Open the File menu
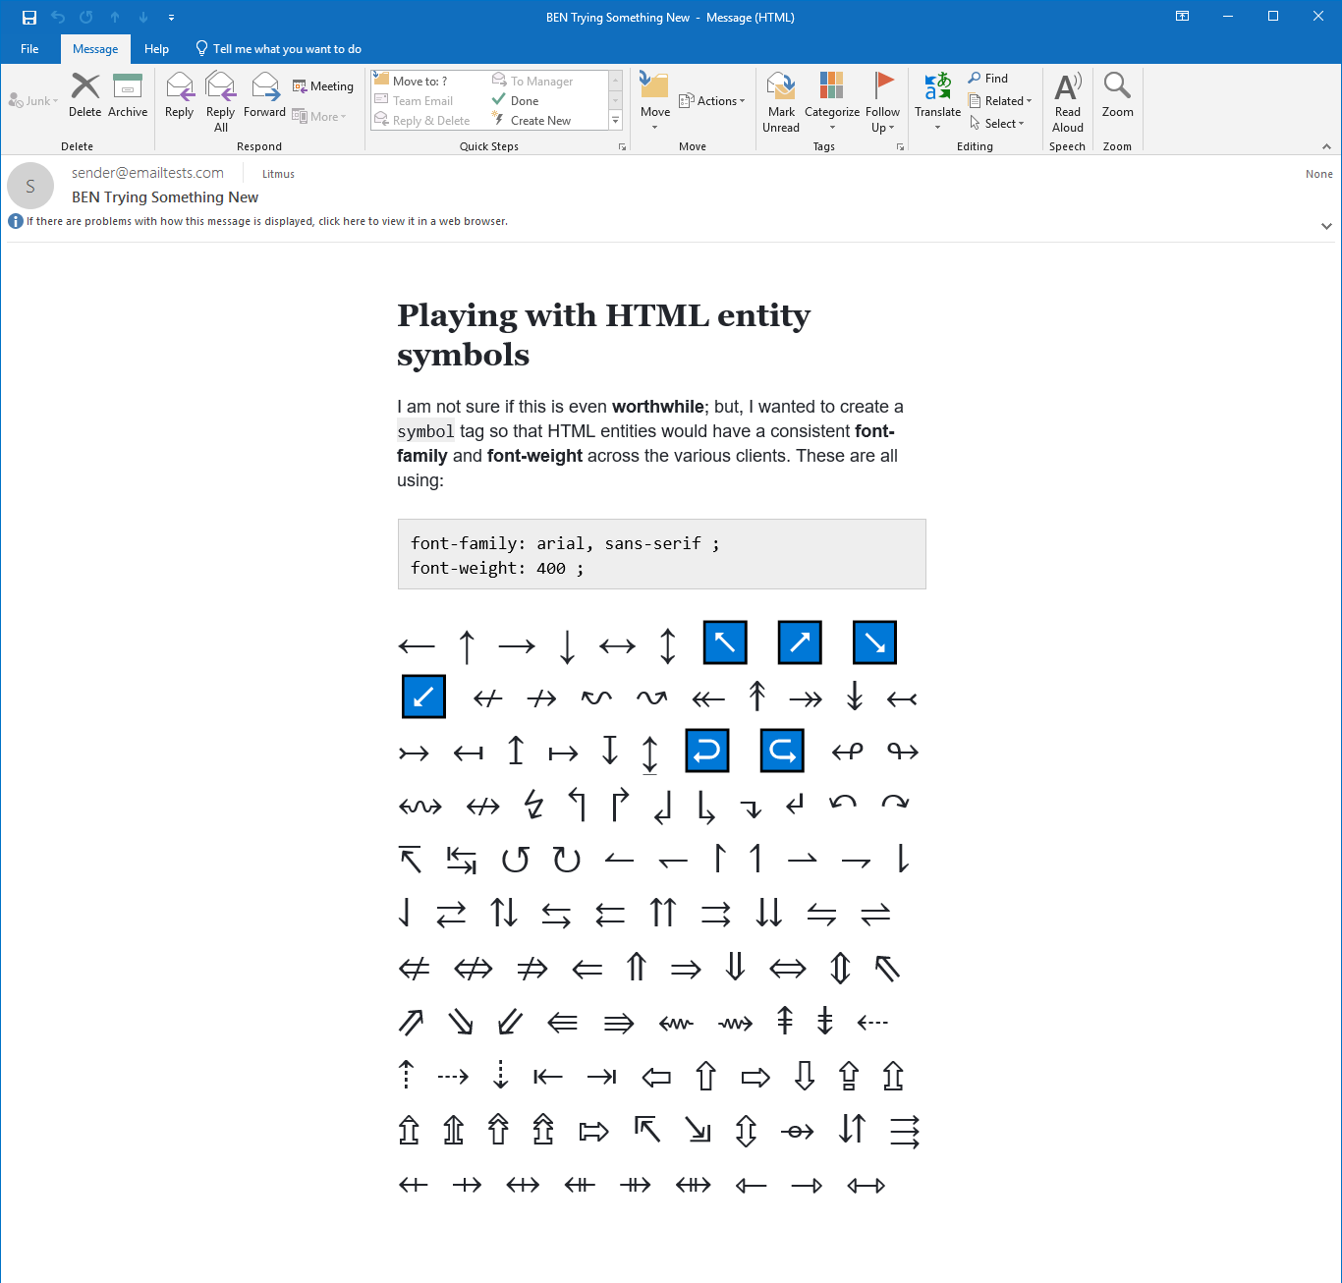1342x1283 pixels. [29, 49]
